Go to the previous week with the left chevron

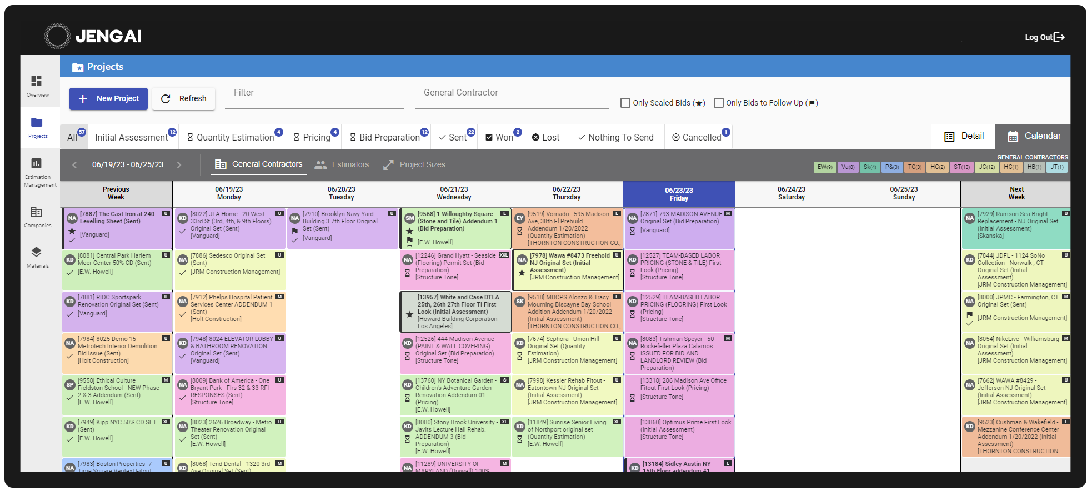tap(74, 165)
